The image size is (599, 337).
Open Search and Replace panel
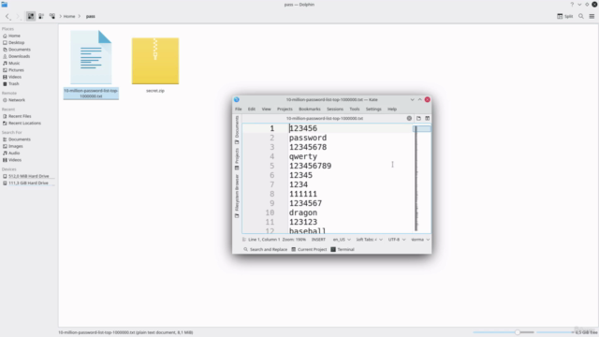[265, 250]
